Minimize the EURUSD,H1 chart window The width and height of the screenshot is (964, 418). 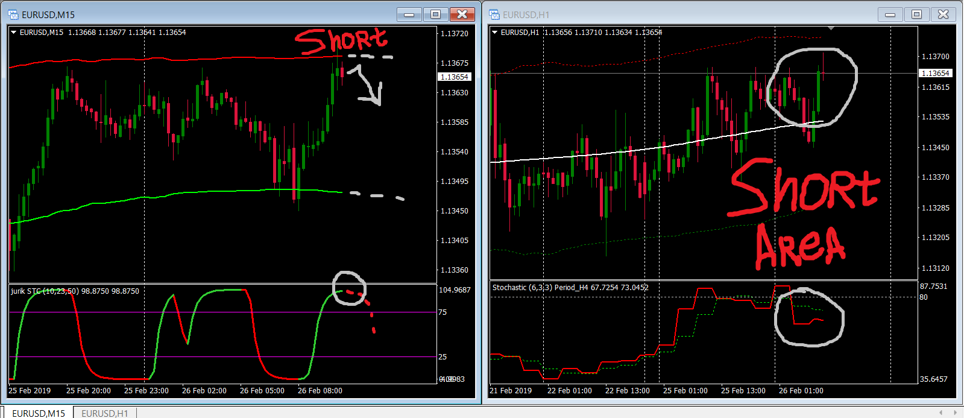(890, 14)
